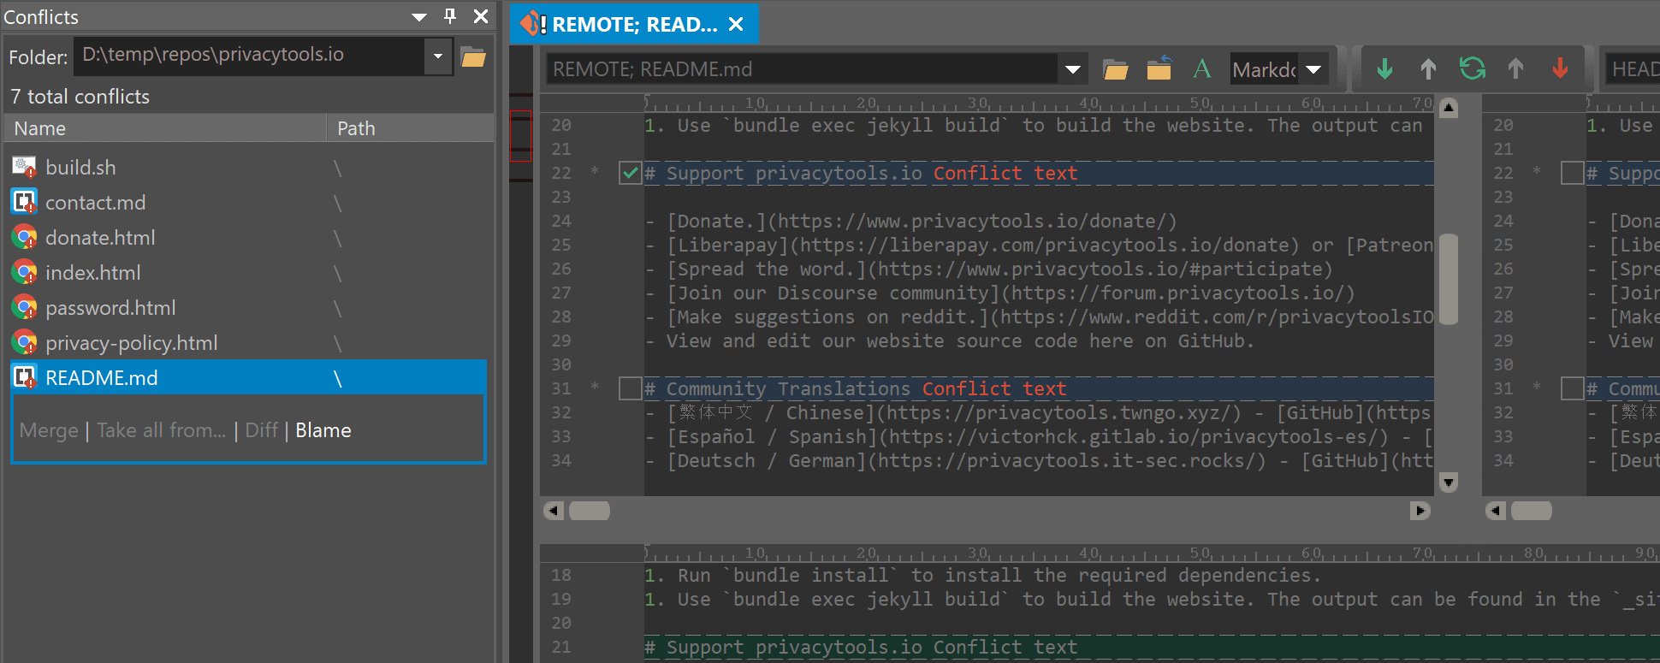
Task: Click the green down arrow next-change icon
Action: [1384, 68]
